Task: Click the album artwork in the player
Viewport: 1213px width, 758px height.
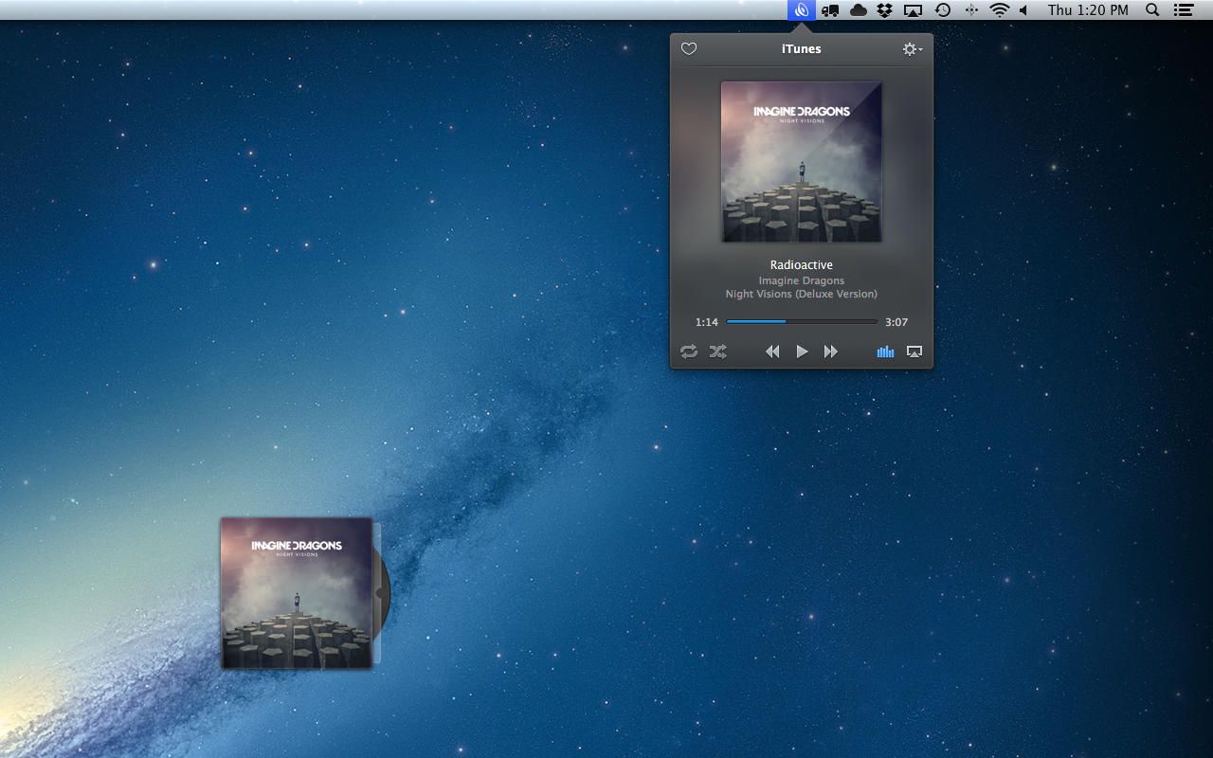Action: [x=802, y=161]
